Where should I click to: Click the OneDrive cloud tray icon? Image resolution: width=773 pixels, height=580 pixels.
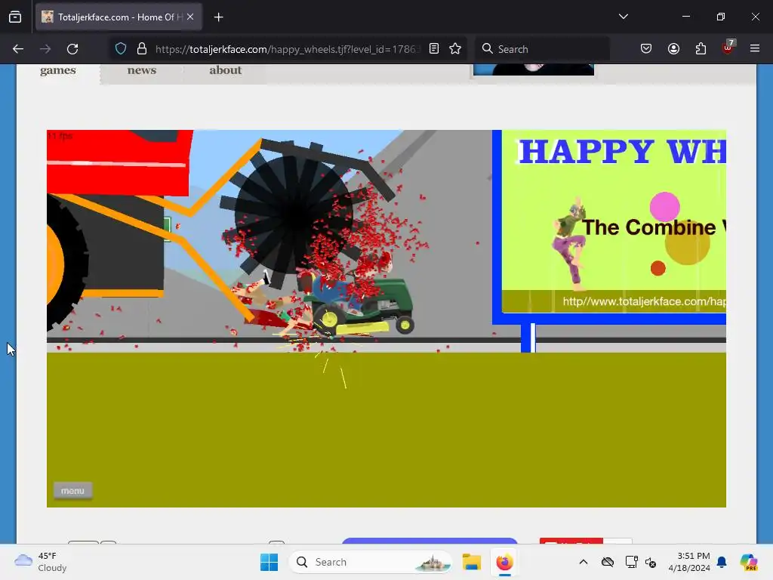(x=608, y=562)
